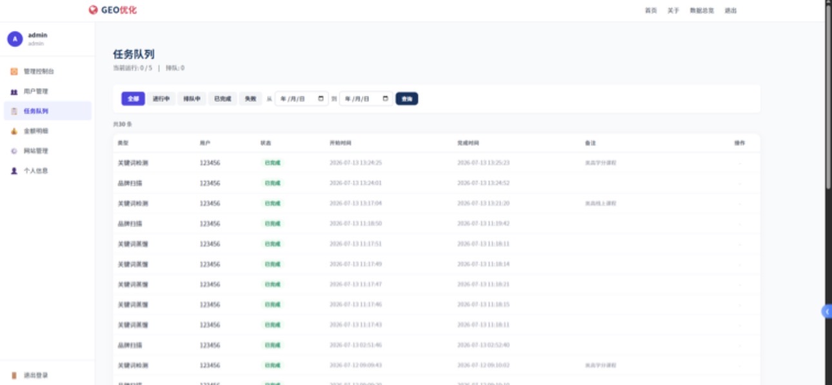
Task: Click finish time 2026-07-13 11:19:42
Action: (483, 223)
